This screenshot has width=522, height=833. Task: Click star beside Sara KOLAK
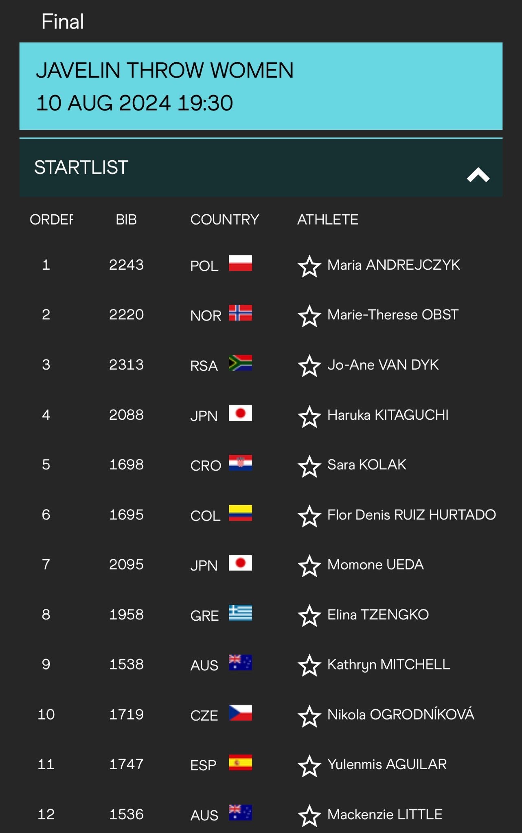[309, 466]
